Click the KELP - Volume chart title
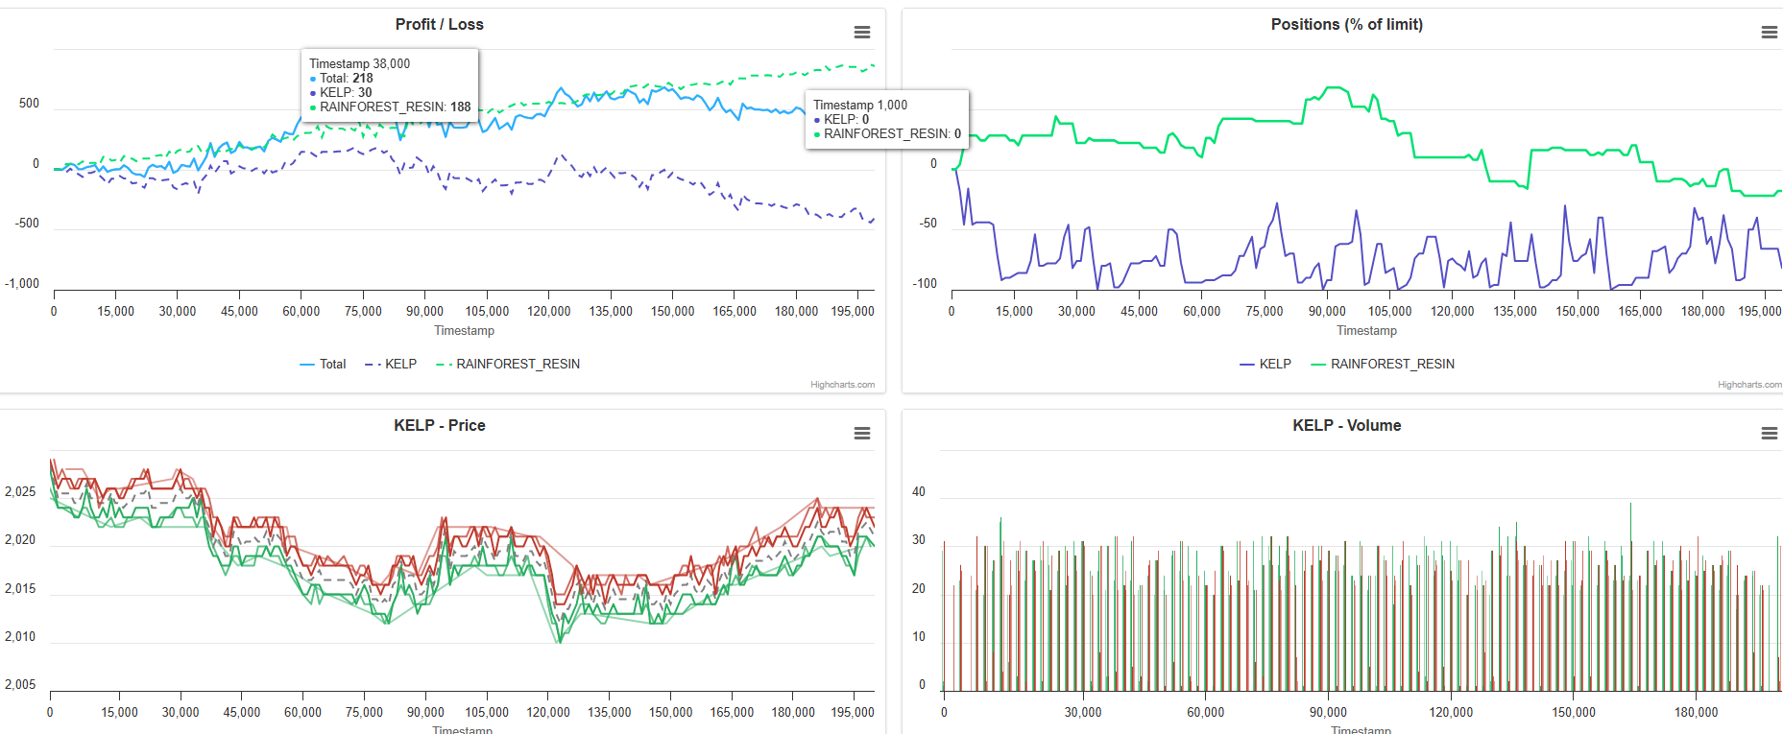The width and height of the screenshot is (1783, 734). (x=1347, y=426)
